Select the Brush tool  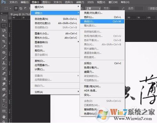click(4, 58)
